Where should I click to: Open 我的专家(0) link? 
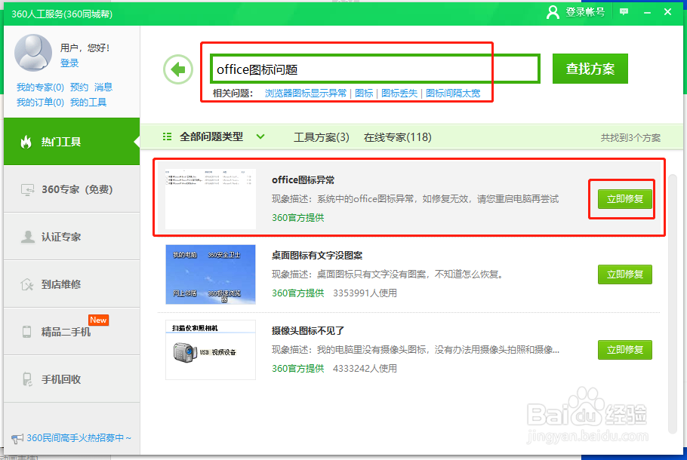tap(40, 87)
